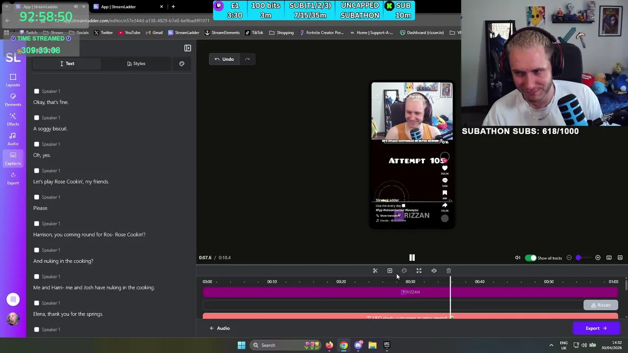Open File Explorer from the taskbar
Screen dimensions: 628x353
[x=372, y=345]
